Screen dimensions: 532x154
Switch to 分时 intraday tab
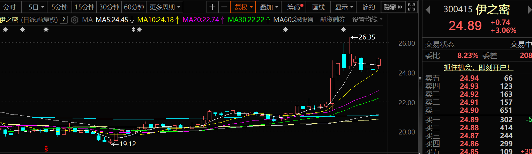click(9, 7)
